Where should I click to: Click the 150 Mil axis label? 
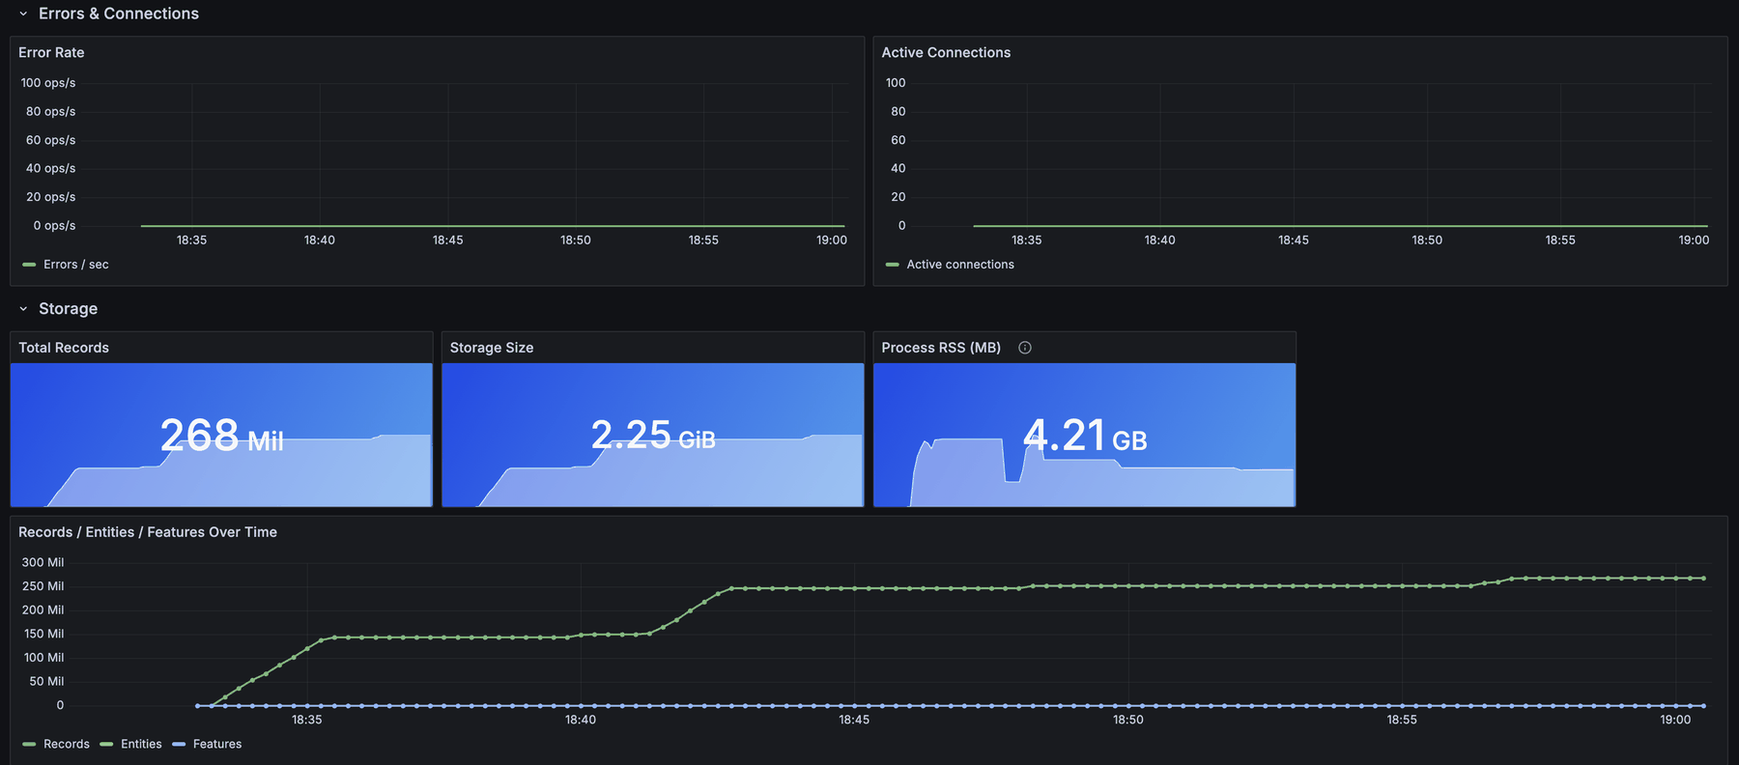click(43, 634)
